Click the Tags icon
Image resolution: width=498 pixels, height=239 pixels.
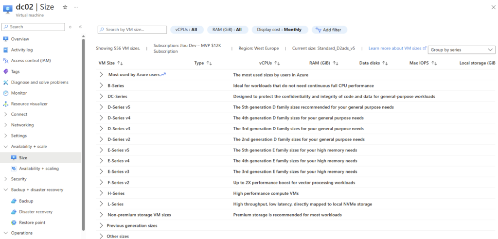5,71
